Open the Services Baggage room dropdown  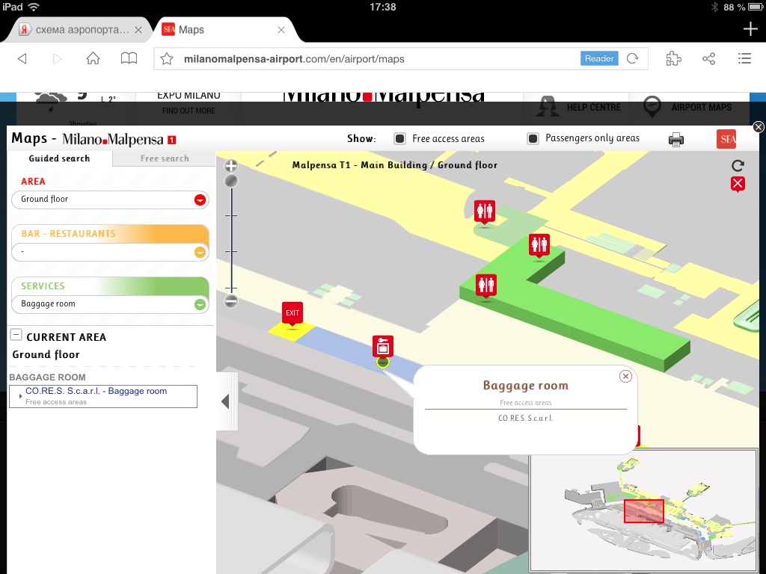(111, 304)
